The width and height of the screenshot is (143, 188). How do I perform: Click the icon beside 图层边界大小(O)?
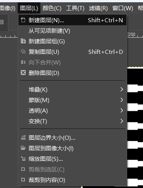coord(23,138)
